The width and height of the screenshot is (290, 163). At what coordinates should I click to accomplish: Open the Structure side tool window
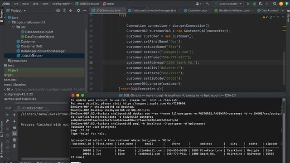pyautogui.click(x=1, y=129)
